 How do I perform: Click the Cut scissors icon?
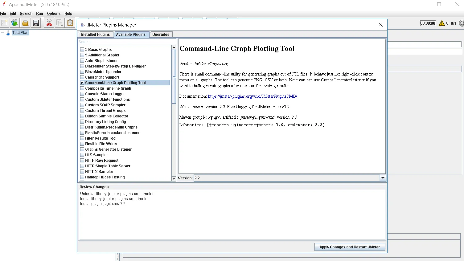tap(49, 23)
